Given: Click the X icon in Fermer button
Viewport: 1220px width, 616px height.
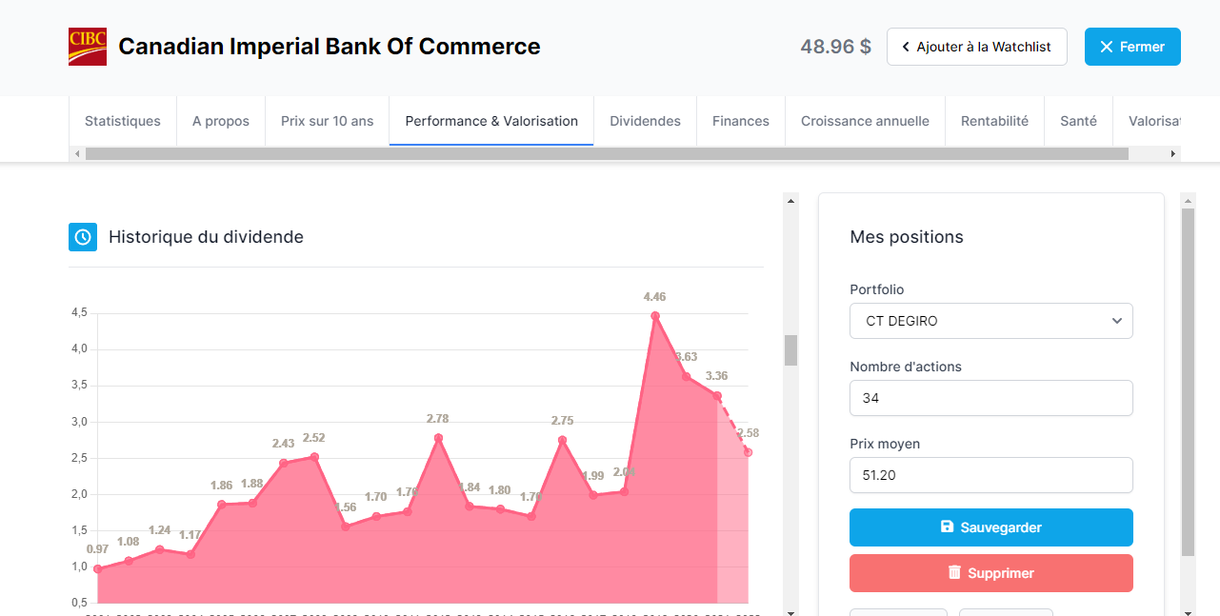Looking at the screenshot, I should tap(1106, 47).
